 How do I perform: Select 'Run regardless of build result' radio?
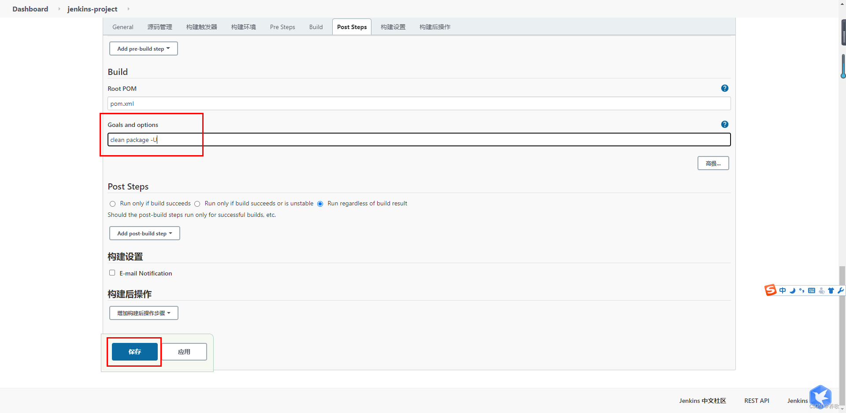click(320, 204)
